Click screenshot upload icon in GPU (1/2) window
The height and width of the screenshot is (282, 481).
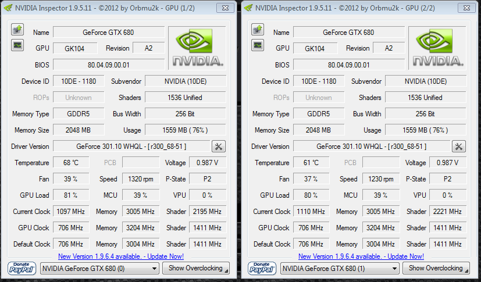point(17,30)
